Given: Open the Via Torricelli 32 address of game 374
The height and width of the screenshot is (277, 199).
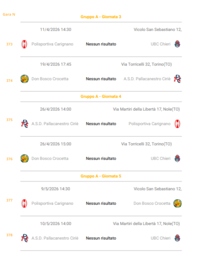Looking at the screenshot, I should [x=146, y=64].
